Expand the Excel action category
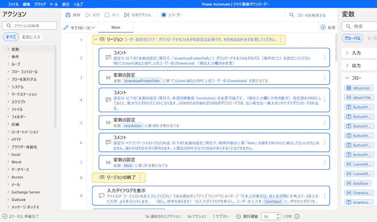 pos(8,154)
